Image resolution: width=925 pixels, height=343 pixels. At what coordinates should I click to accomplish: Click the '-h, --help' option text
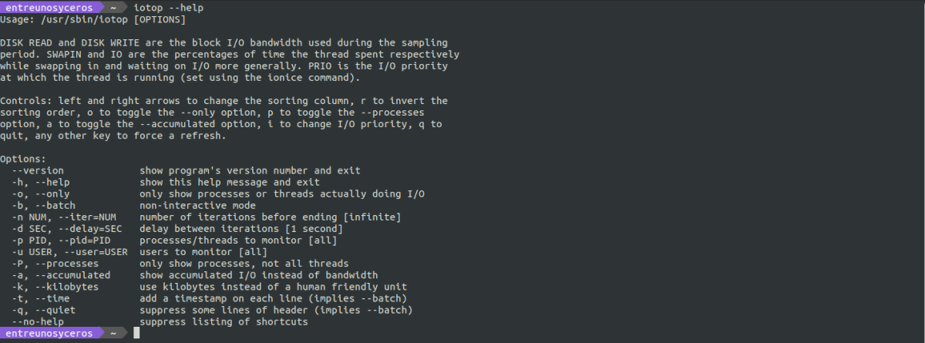pyautogui.click(x=41, y=182)
